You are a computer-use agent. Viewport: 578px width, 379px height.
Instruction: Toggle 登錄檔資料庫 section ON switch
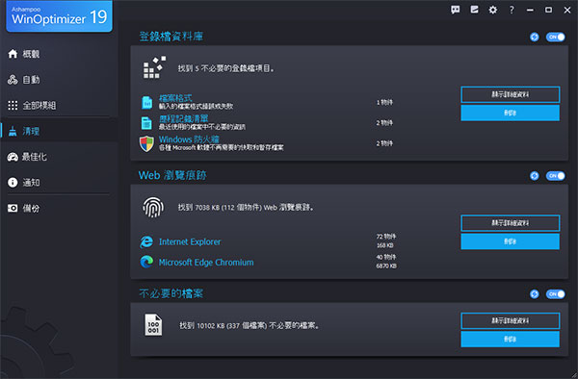(x=556, y=38)
